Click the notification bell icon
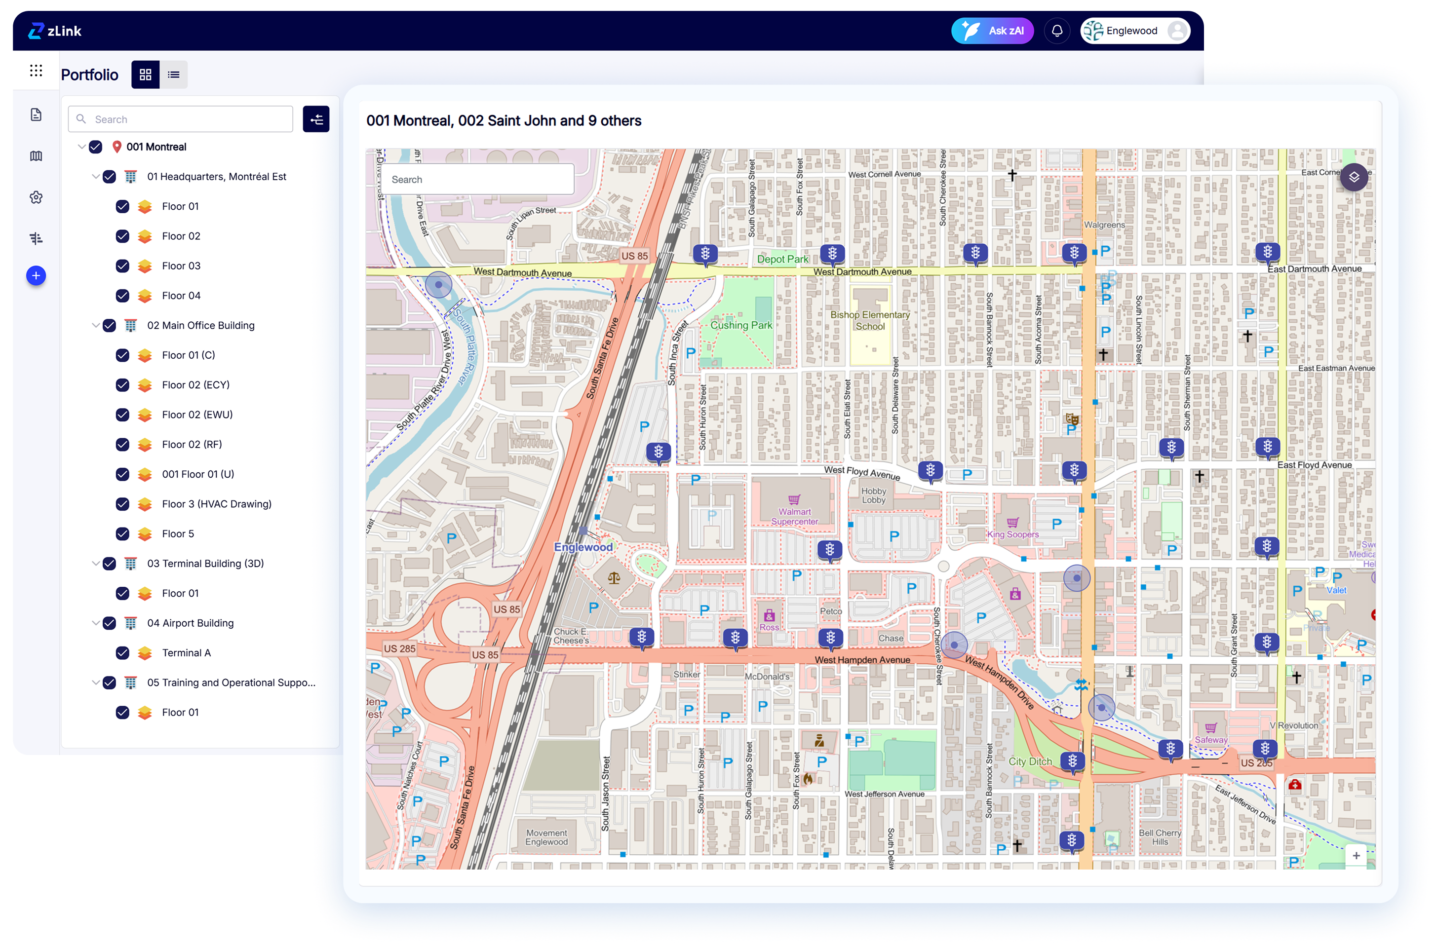Screen dimensions: 1436x948 [1056, 31]
